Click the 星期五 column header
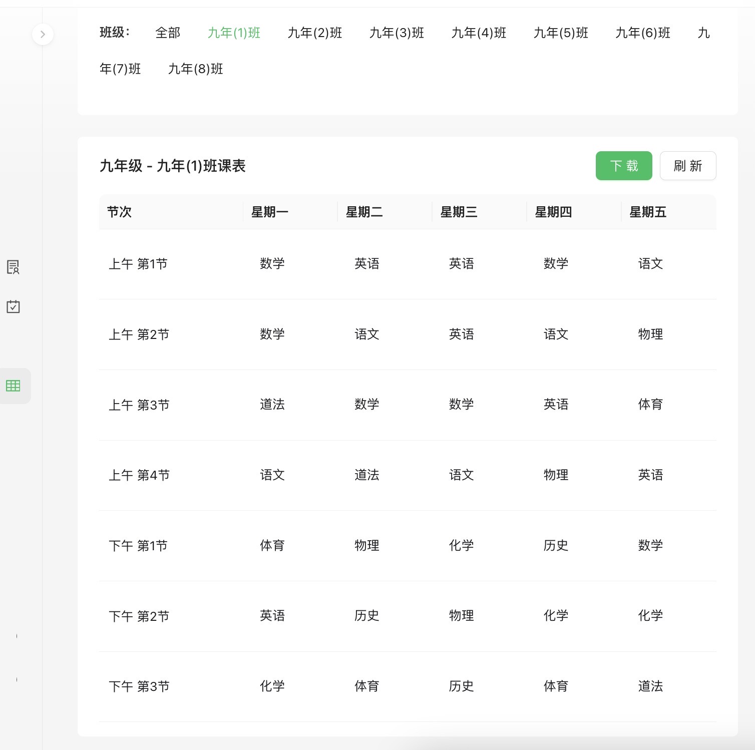The image size is (755, 750). click(647, 212)
